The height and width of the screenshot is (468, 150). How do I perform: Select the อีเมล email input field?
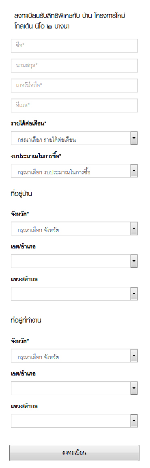pyautogui.click(x=74, y=105)
